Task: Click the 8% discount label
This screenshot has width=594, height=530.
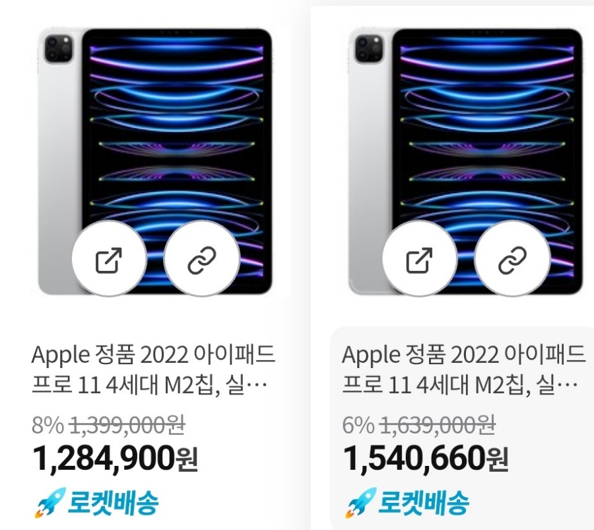Action: point(48,425)
